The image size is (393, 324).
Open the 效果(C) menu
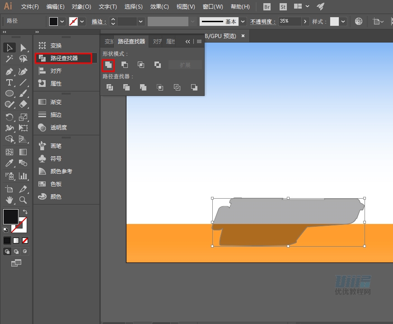click(x=159, y=7)
